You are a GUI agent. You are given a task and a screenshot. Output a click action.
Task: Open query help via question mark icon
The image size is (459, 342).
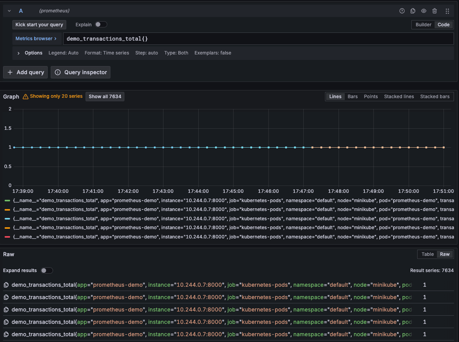pyautogui.click(x=402, y=11)
